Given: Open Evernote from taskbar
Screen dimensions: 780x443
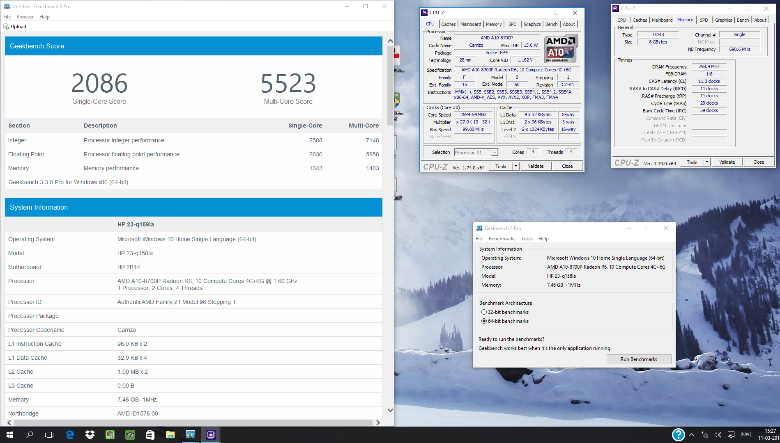Looking at the screenshot, I should (110, 435).
